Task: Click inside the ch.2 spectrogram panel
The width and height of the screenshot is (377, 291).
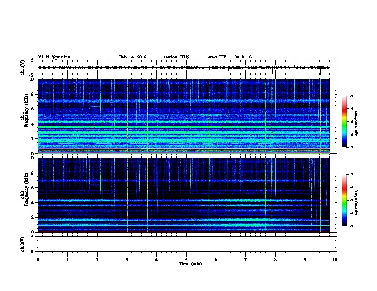Action: [x=183, y=195]
